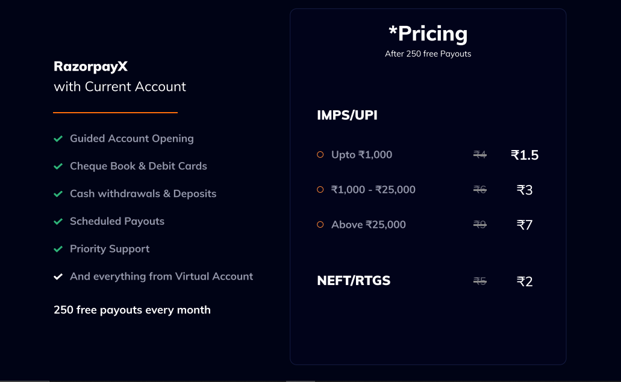Select the orange circle beside Upto ₹1,000

[x=320, y=155]
